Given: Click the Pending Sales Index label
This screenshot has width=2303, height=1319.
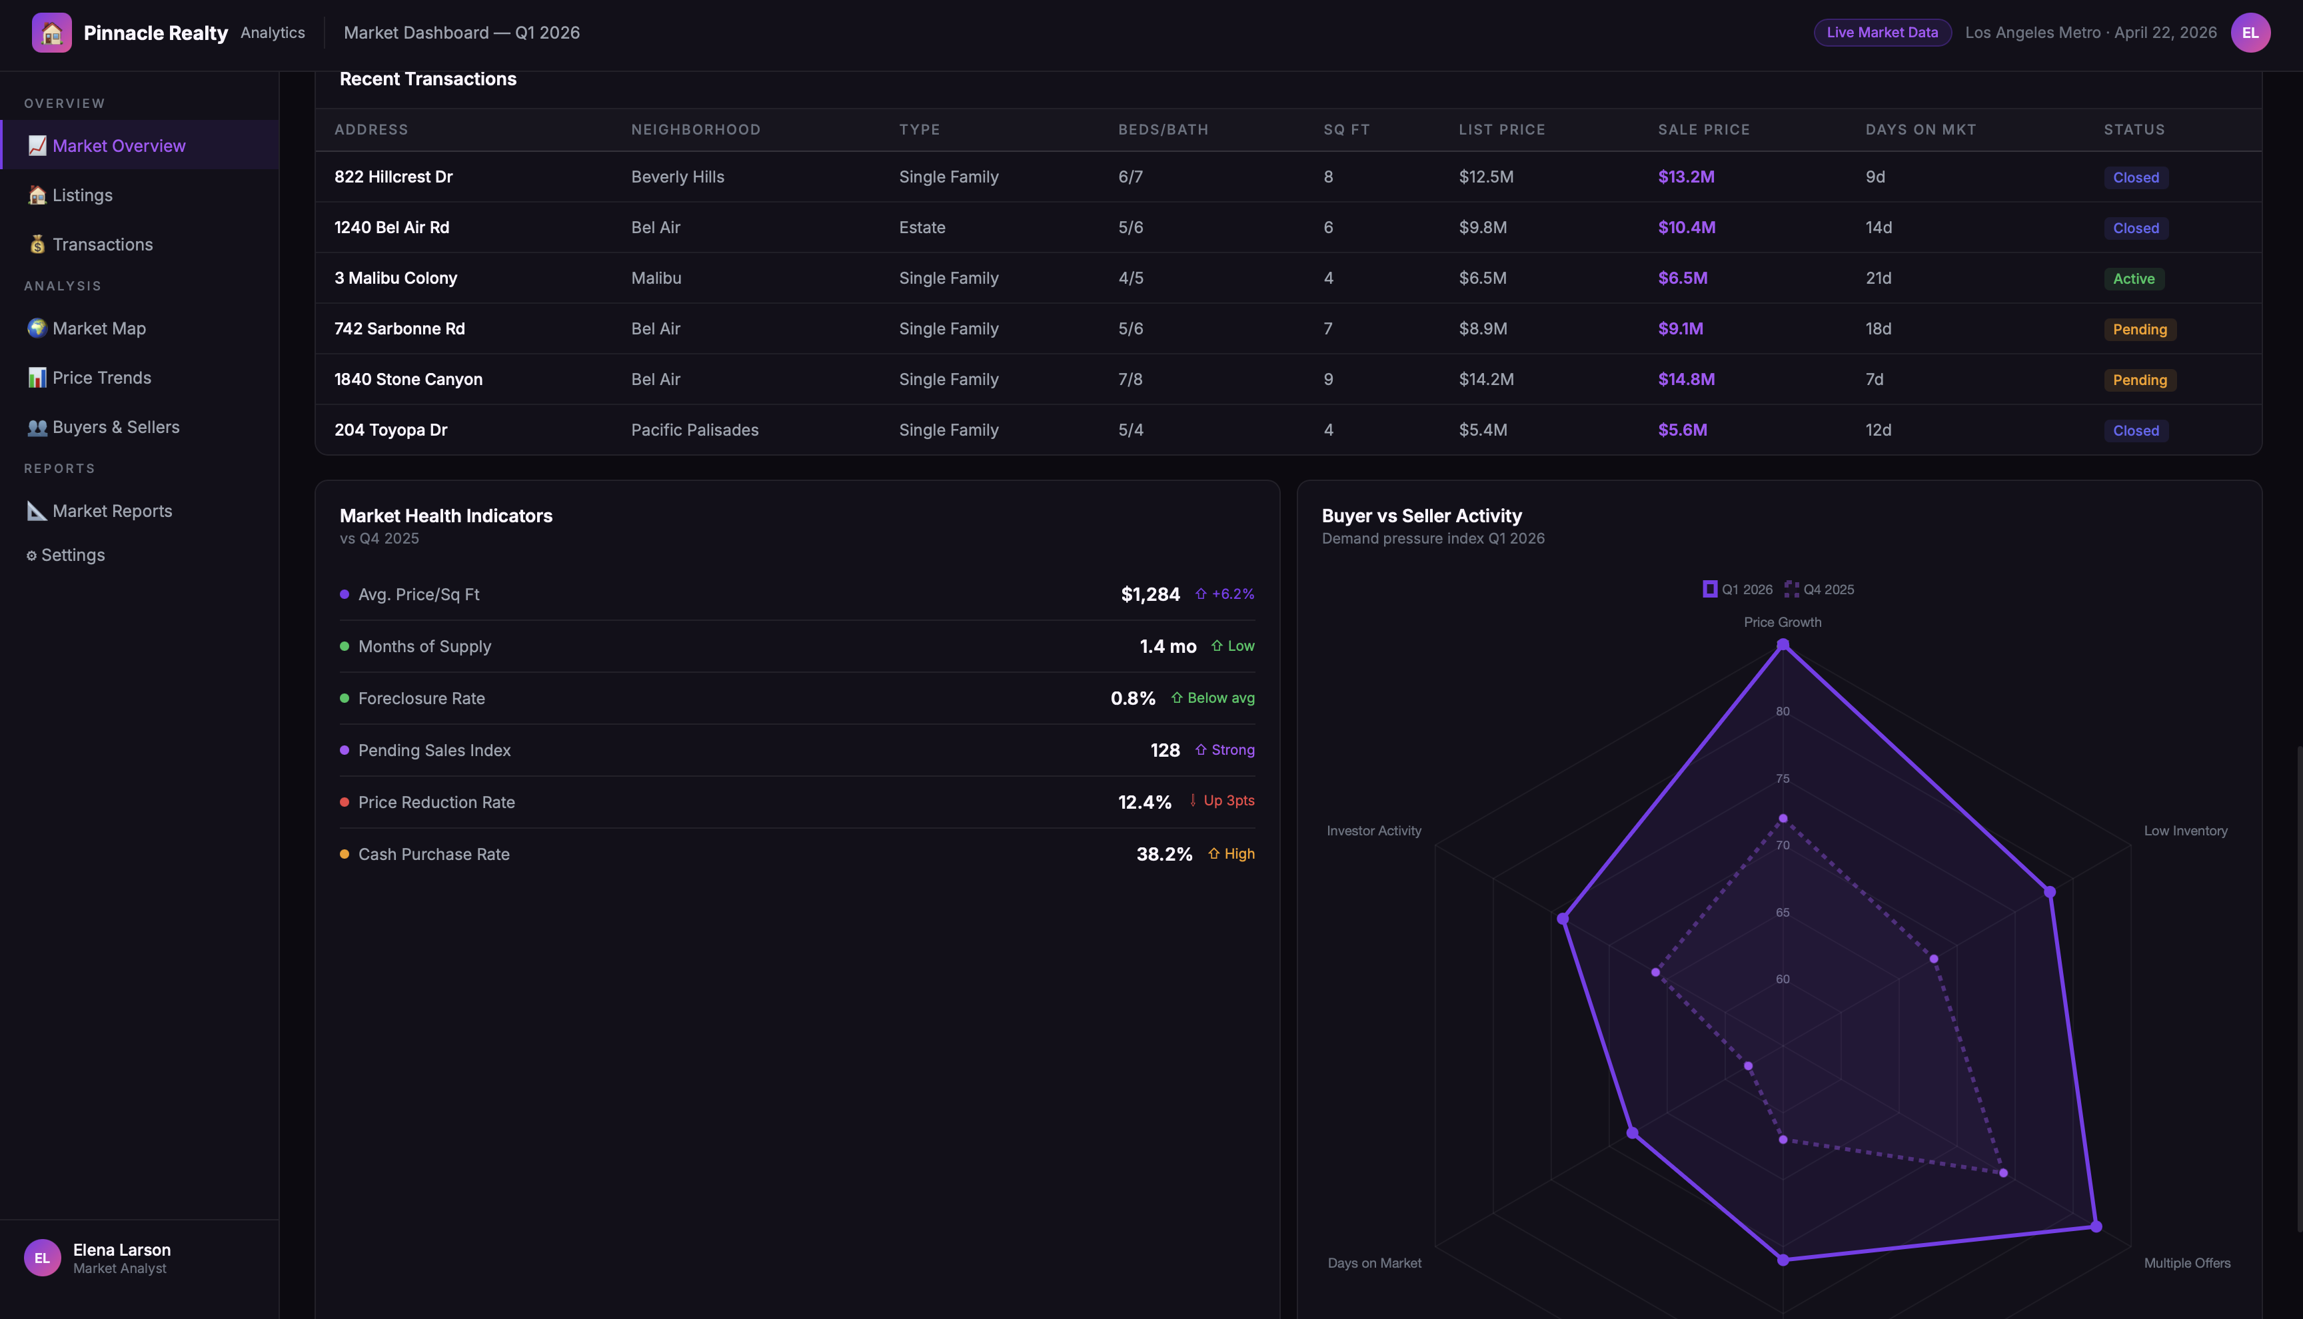Looking at the screenshot, I should [434, 750].
